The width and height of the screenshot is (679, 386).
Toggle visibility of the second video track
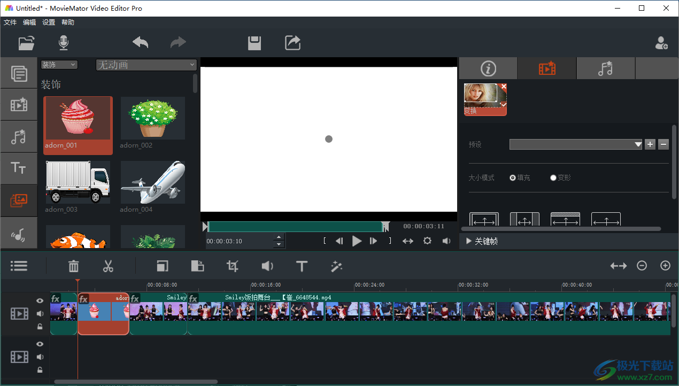pyautogui.click(x=40, y=344)
